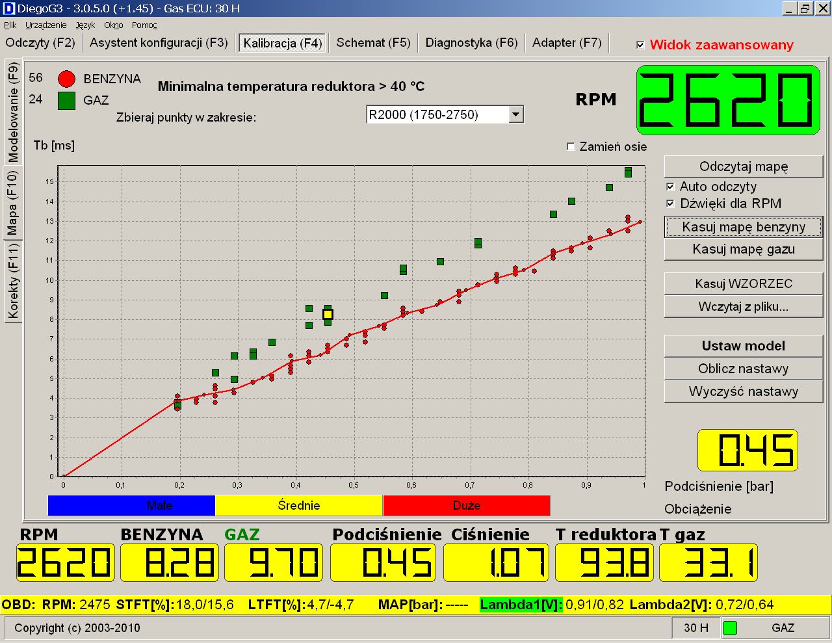The width and height of the screenshot is (832, 643).
Task: Click the LTFT[%] value 4,7/-4,7
Action: (x=330, y=605)
